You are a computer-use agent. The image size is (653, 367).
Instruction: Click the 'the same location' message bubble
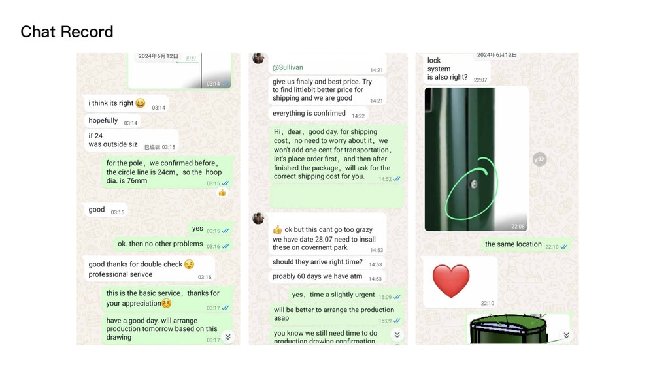526,244
